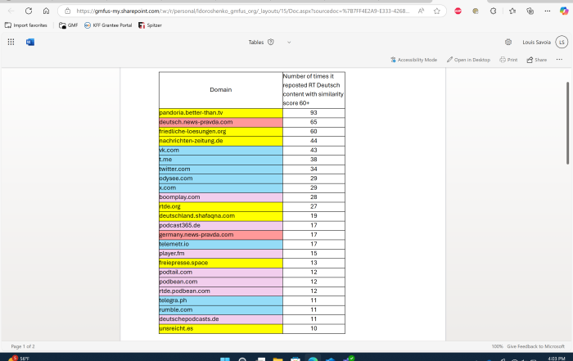This screenshot has height=361, width=573.
Task: Click the telegra.ph cell
Action: pyautogui.click(x=221, y=300)
